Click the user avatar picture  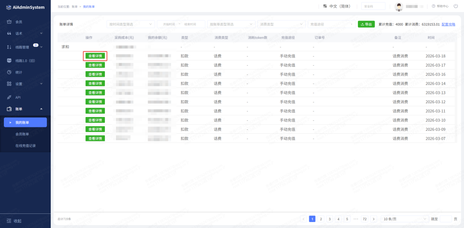[399, 7]
